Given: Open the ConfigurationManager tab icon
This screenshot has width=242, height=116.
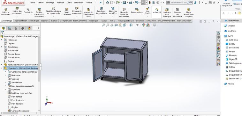Looking at the screenshot, I should click(x=16, y=28).
